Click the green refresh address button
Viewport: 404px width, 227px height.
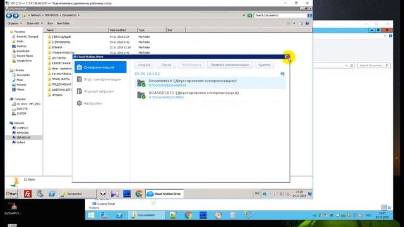click(250, 15)
